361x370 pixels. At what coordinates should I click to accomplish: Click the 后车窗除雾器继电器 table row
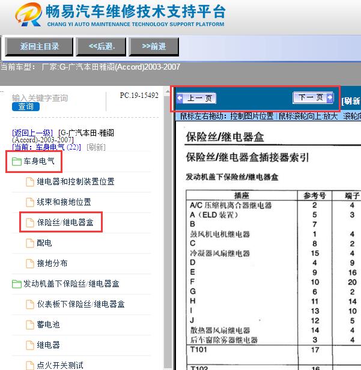(274, 340)
